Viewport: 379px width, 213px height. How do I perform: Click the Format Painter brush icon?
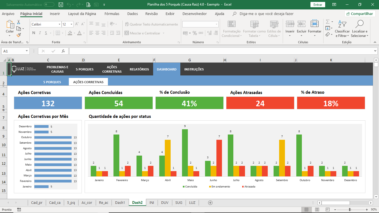pos(19,35)
